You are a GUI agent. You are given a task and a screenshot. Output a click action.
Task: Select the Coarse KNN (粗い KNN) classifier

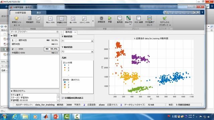(x=73, y=20)
